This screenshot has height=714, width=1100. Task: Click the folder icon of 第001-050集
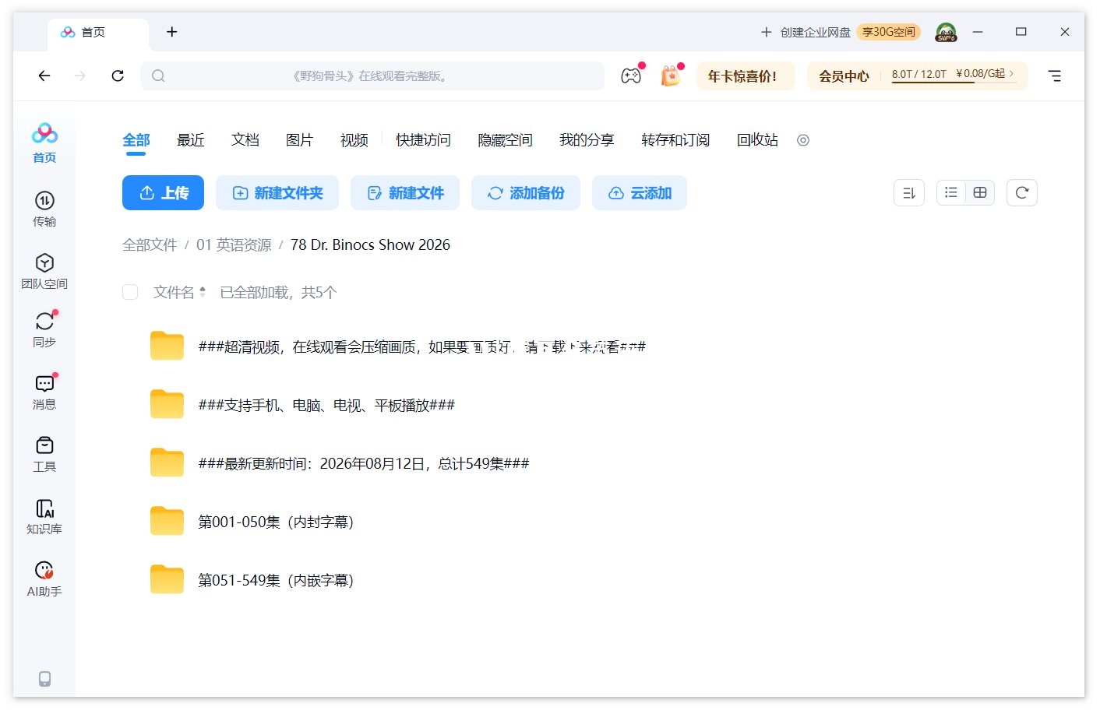point(167,521)
